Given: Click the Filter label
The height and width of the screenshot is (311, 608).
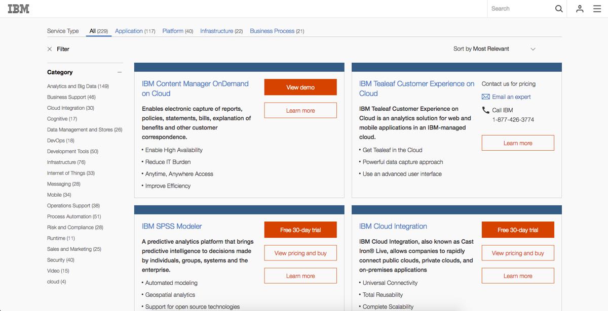Looking at the screenshot, I should click(x=63, y=49).
